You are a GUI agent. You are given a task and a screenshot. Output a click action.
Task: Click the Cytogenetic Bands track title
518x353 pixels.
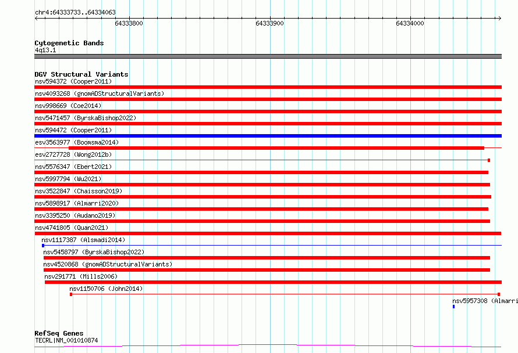(69, 43)
